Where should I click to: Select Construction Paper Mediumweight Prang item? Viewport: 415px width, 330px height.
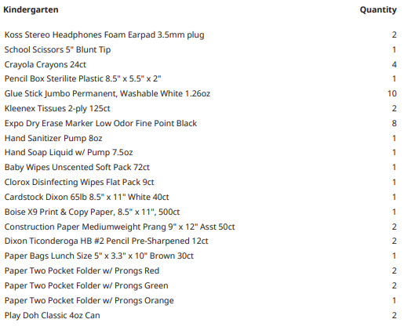pyautogui.click(x=119, y=227)
